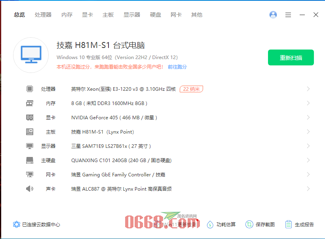The image size is (325, 239).
Task: Click the 保存截图 crop icon
Action: click(249, 224)
